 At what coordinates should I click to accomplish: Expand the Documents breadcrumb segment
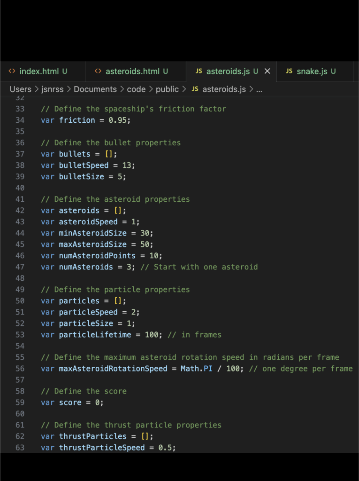[95, 89]
